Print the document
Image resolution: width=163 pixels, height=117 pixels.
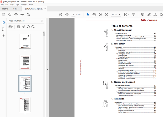[22, 14]
